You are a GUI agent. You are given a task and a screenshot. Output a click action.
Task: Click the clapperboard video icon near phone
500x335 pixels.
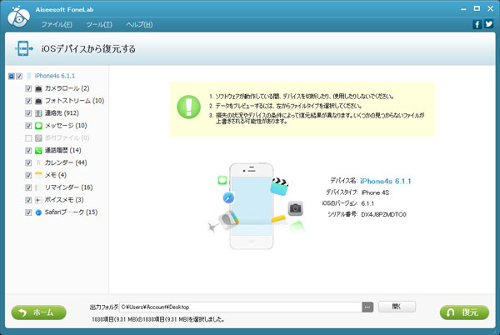pyautogui.click(x=279, y=187)
